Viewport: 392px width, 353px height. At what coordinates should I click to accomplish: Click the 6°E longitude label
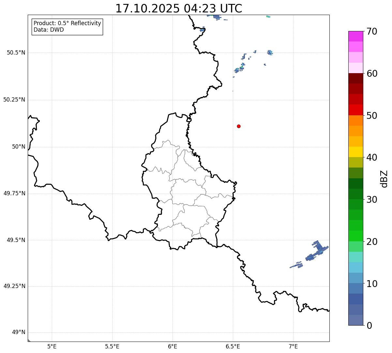pos(173,346)
